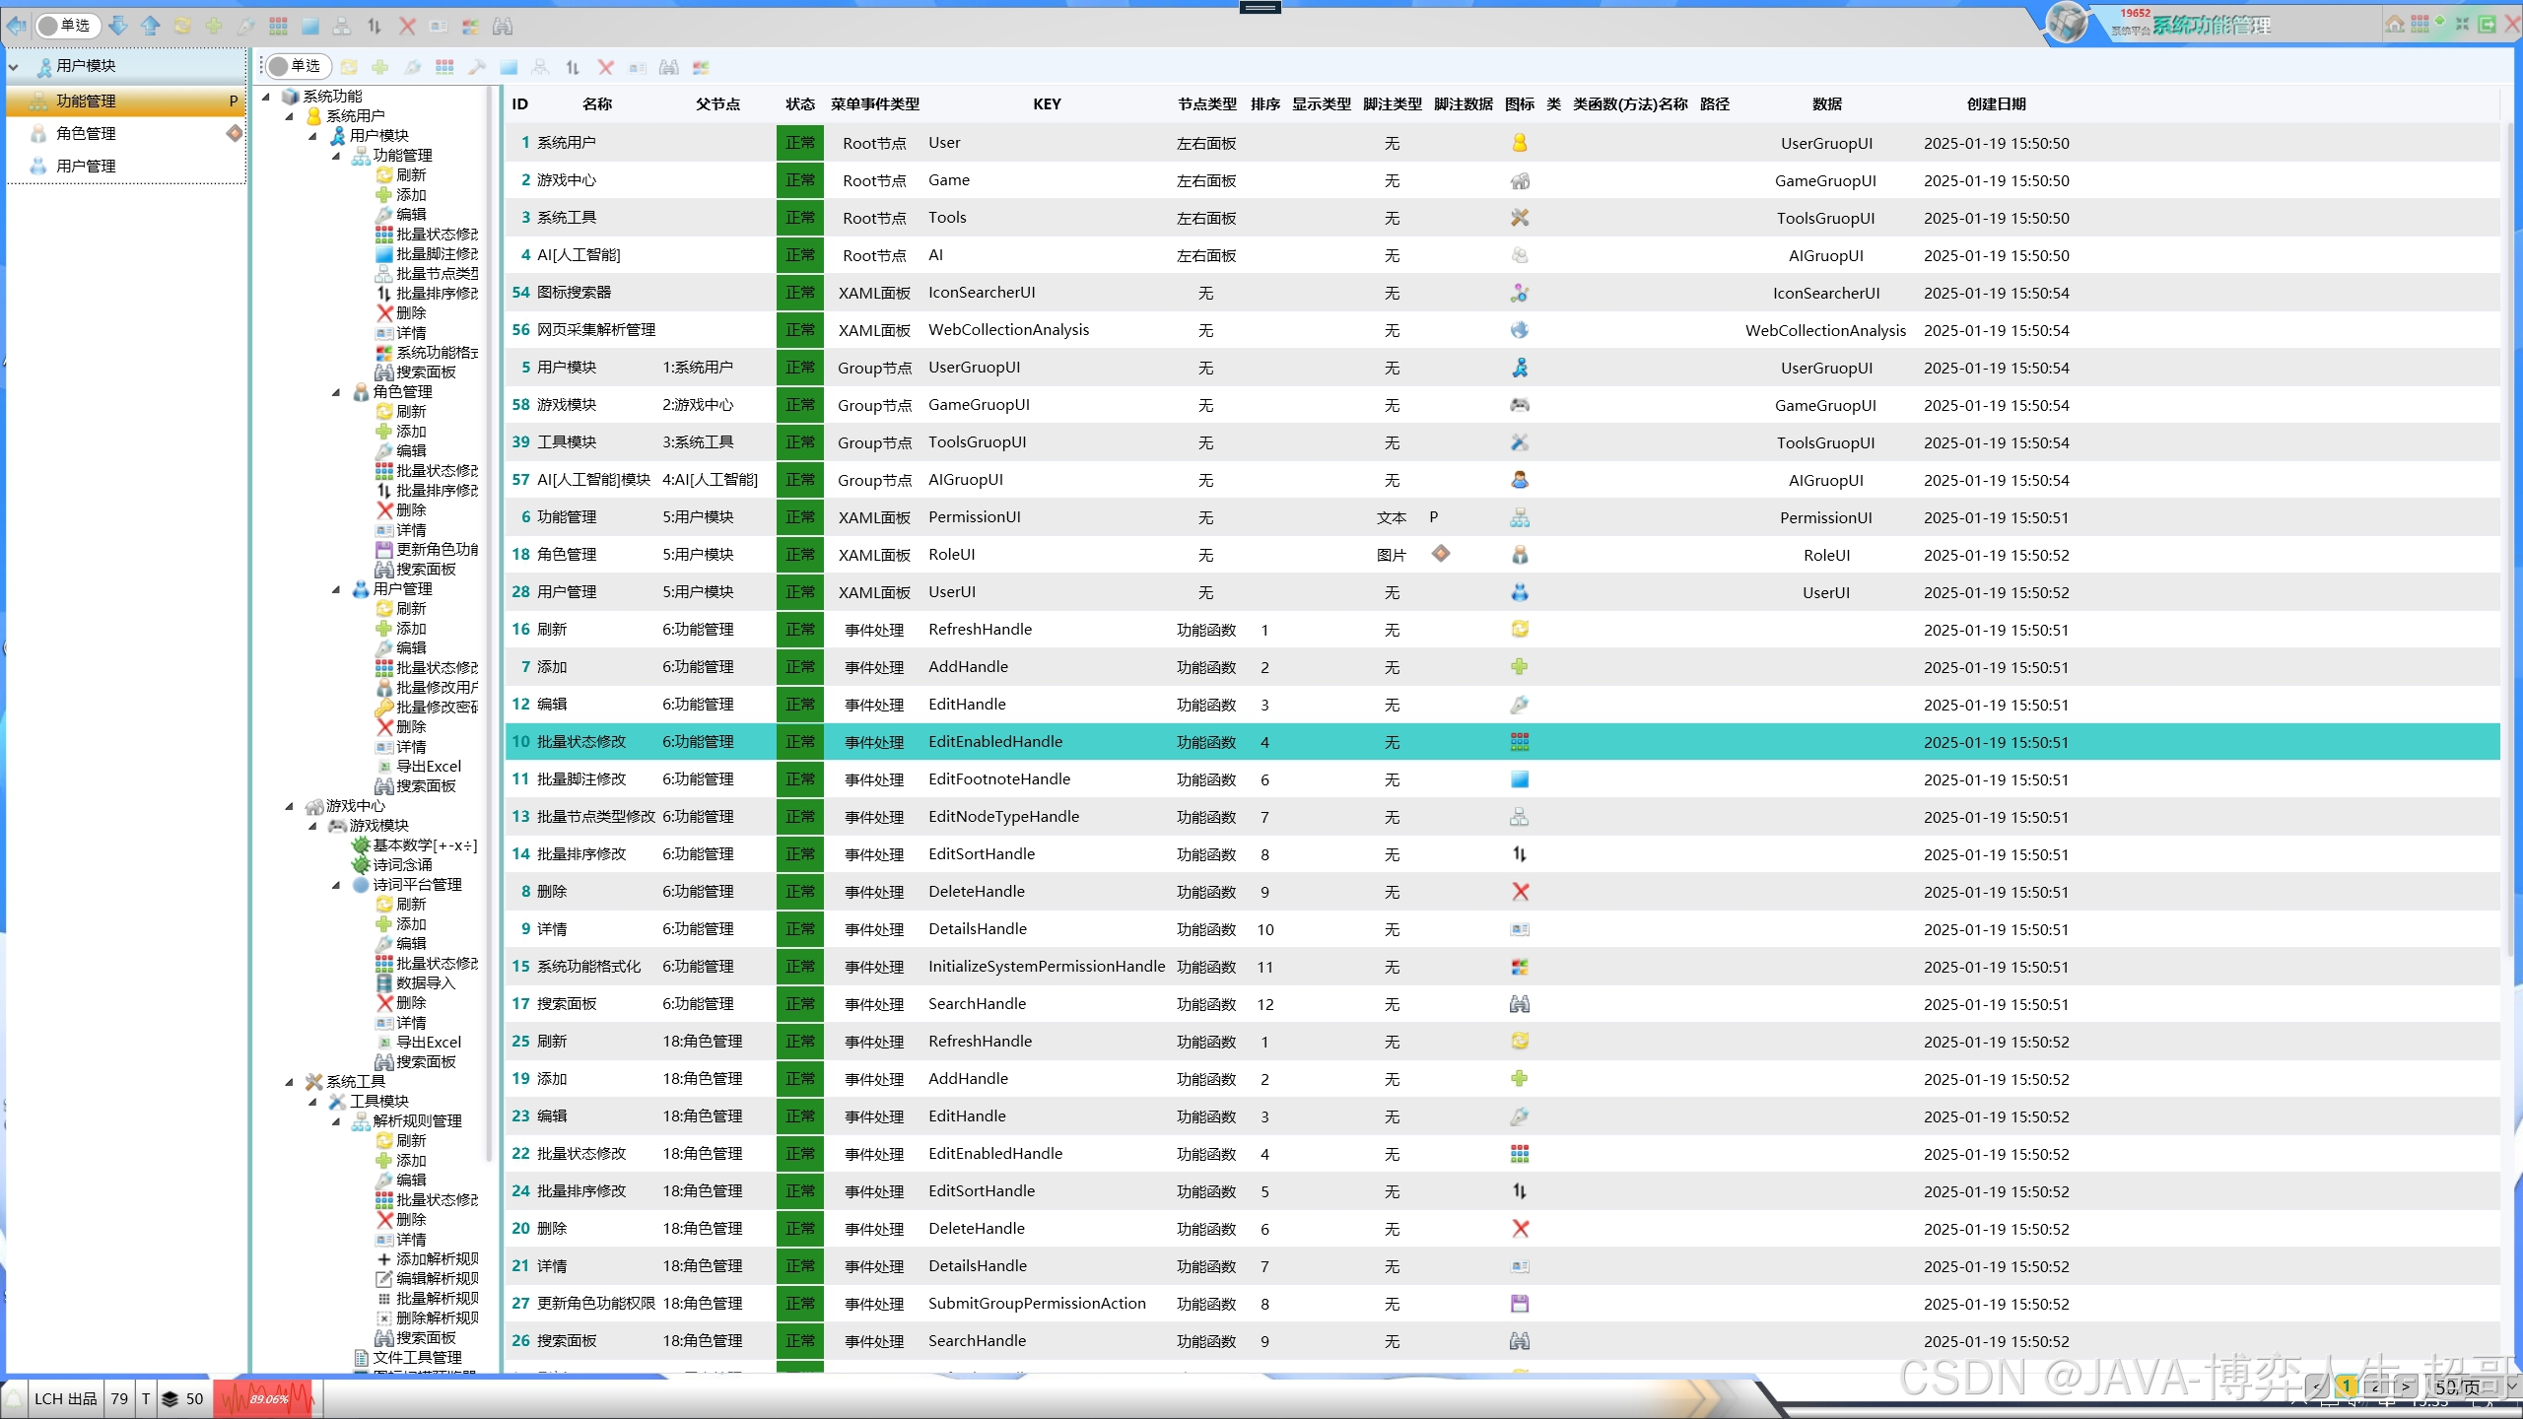Click the red delete X in inner toolbar
Viewport: 2523px width, 1419px height.
click(x=605, y=67)
